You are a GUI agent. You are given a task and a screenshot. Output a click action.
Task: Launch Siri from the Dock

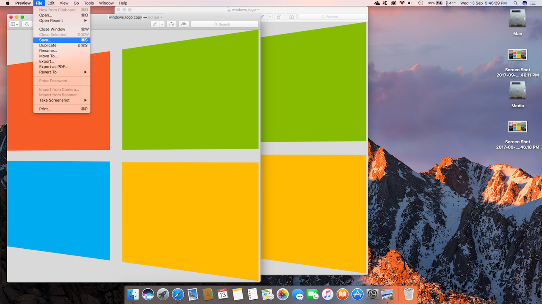pyautogui.click(x=148, y=294)
